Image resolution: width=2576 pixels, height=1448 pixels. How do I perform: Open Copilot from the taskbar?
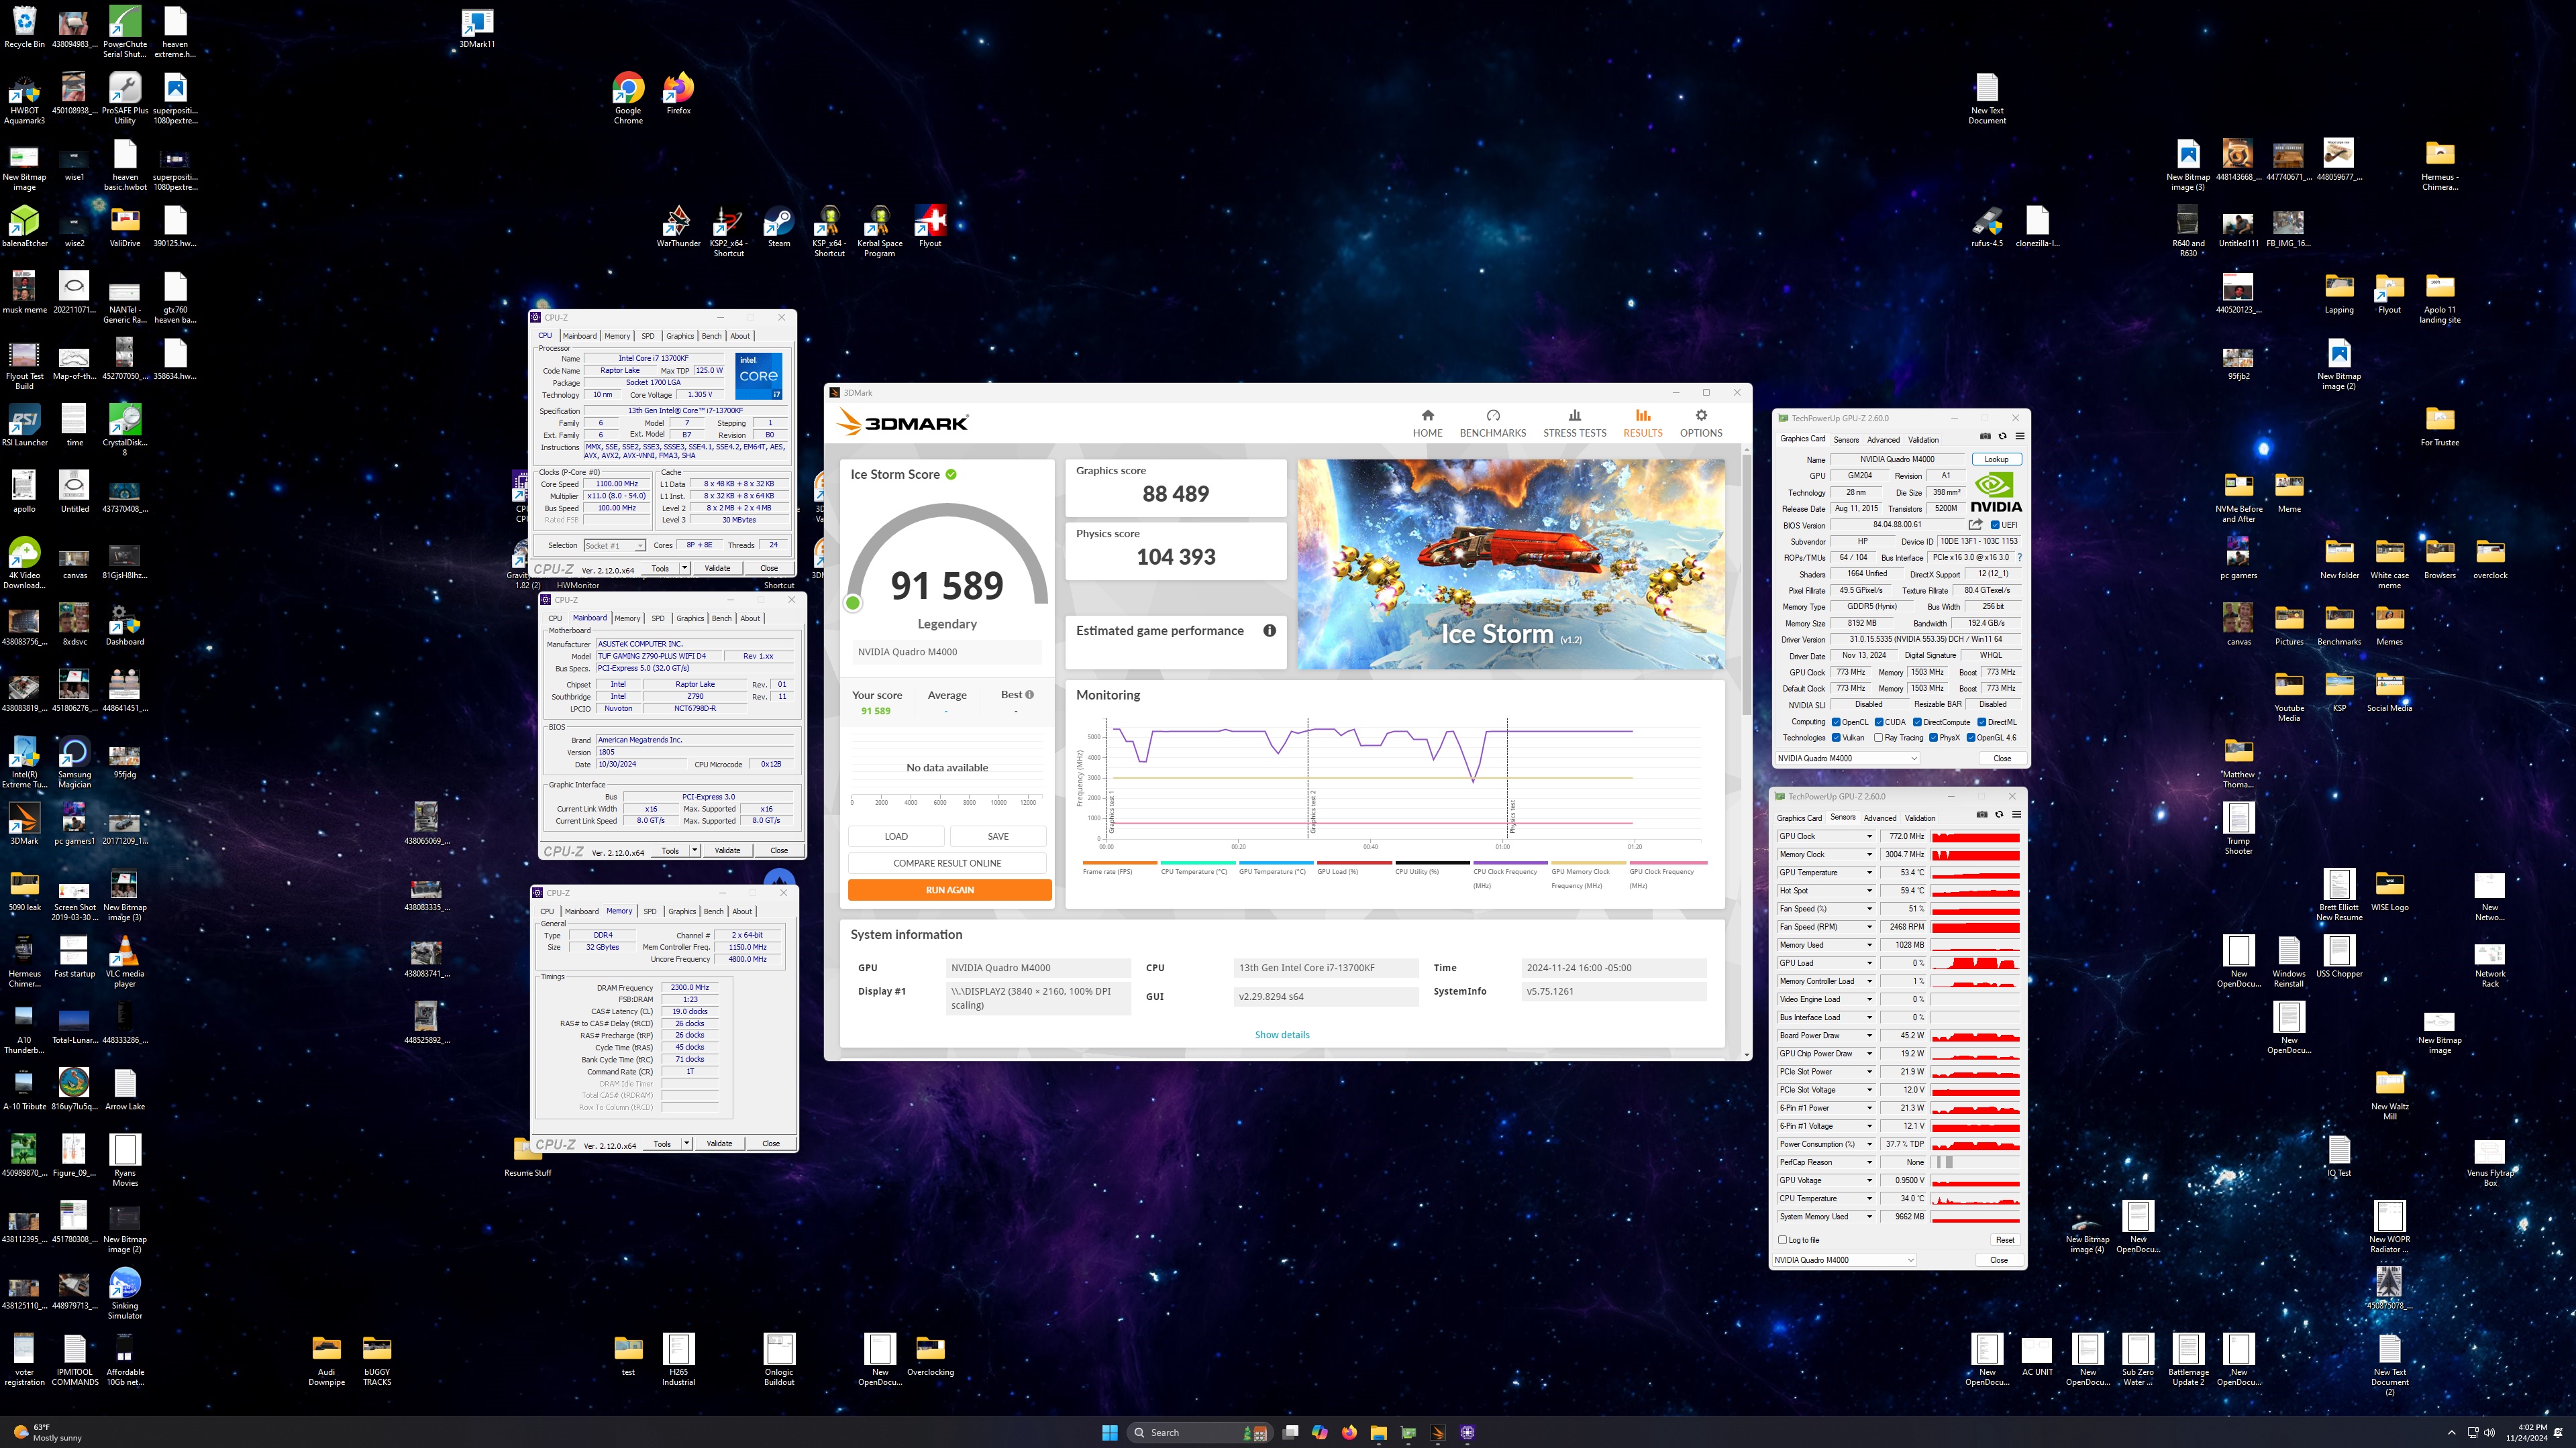pos(1319,1432)
